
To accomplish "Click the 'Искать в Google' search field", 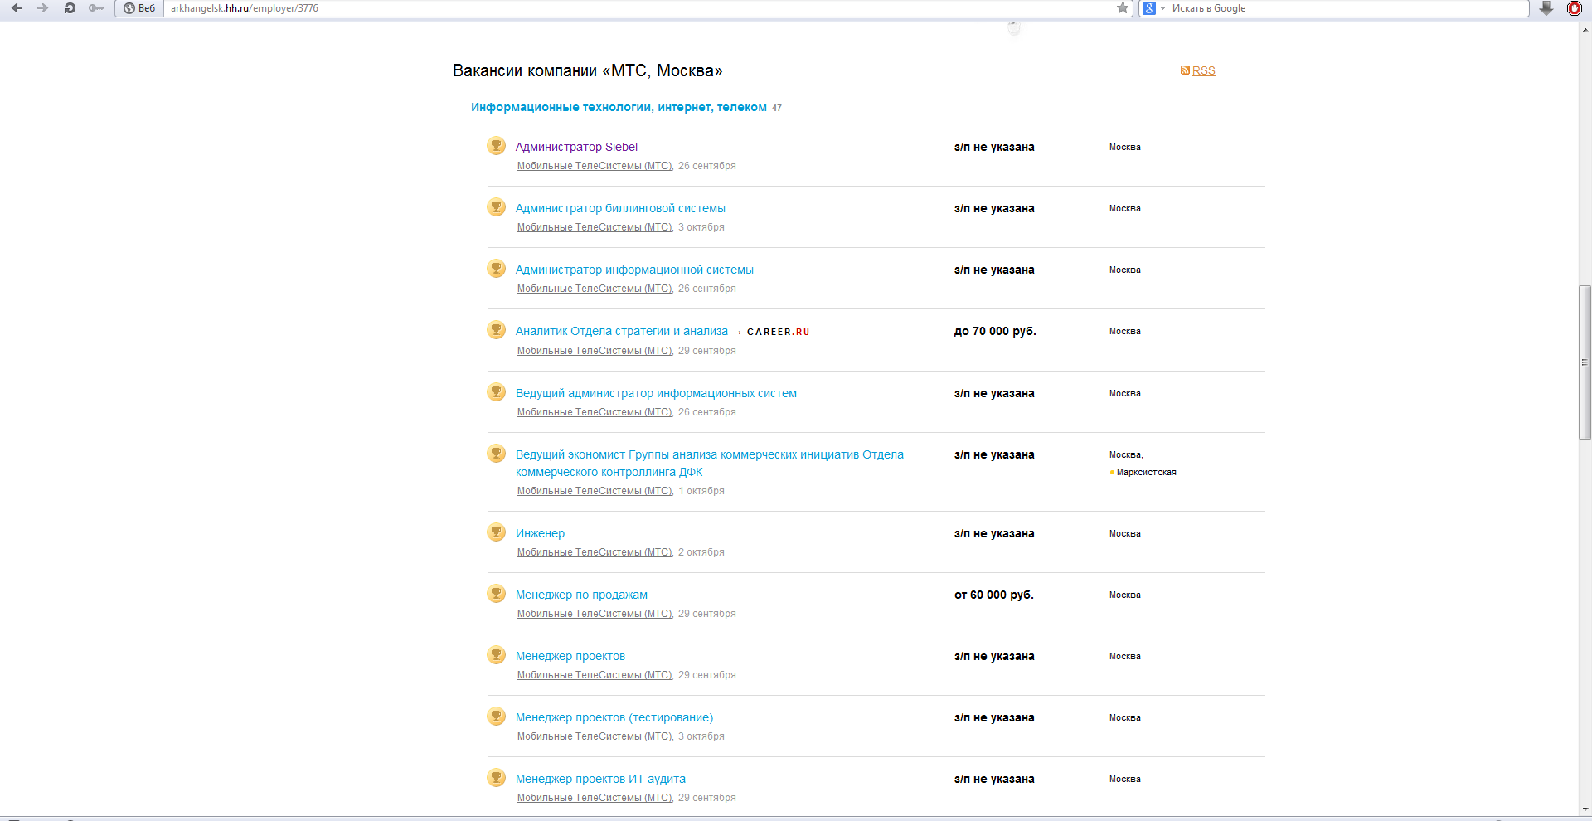I will click(x=1347, y=8).
